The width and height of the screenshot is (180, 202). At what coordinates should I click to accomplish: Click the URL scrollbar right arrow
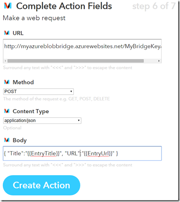[159, 61]
